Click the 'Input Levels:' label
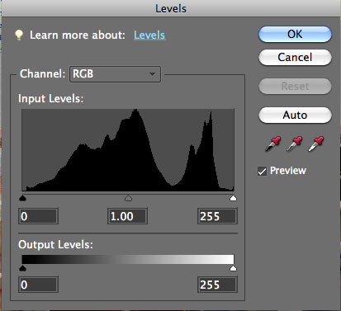 (x=51, y=98)
